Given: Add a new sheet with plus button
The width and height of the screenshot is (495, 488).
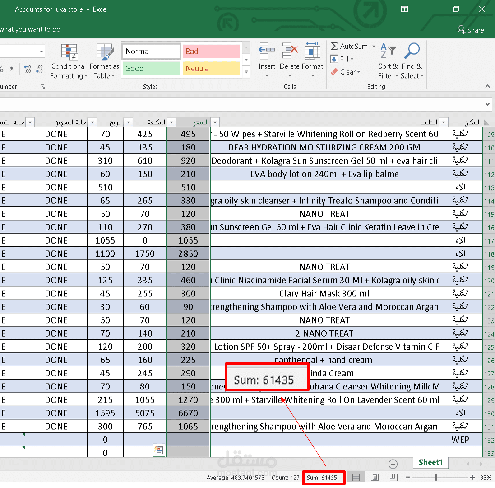Looking at the screenshot, I should (x=393, y=464).
